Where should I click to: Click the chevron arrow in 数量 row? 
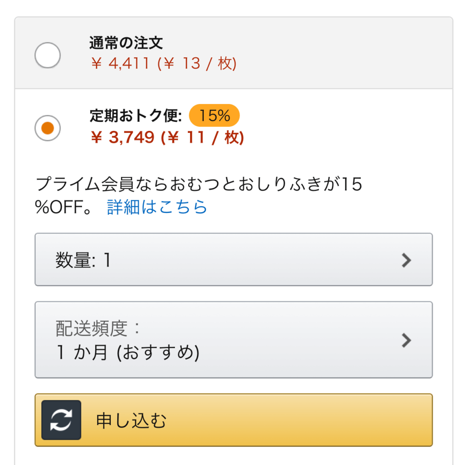406,260
